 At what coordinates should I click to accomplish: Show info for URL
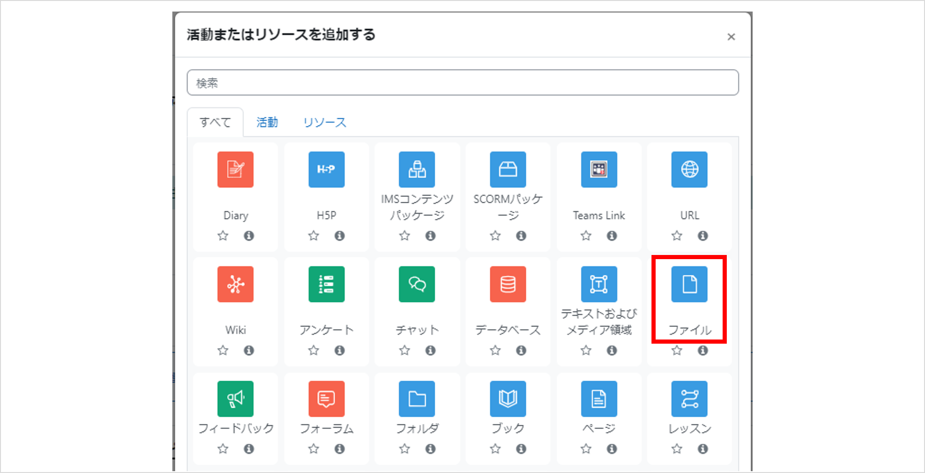tap(703, 236)
